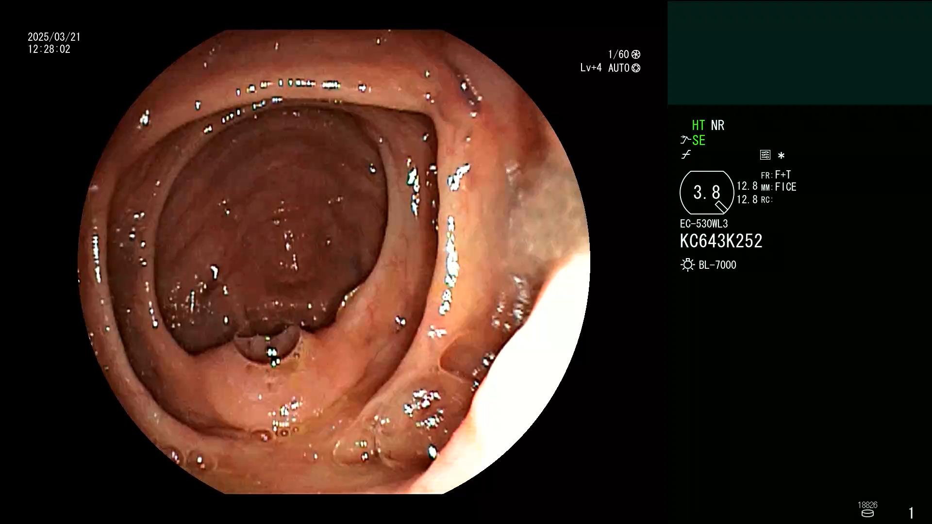Image resolution: width=932 pixels, height=524 pixels.
Task: Select the NR noise reduction label
Action: [x=717, y=125]
